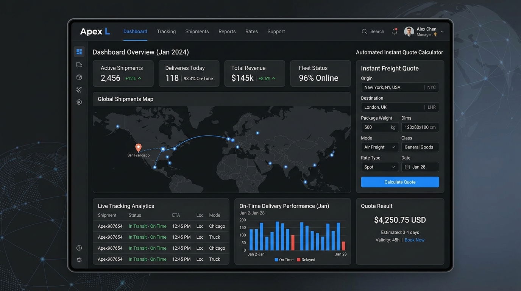Click the On Time legend swatch
Screen dimensions: 521x291
276,260
